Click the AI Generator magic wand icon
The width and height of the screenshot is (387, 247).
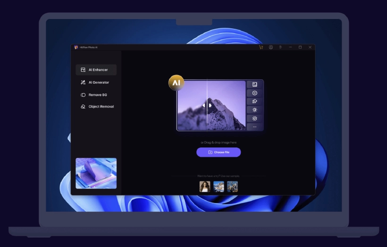[83, 82]
